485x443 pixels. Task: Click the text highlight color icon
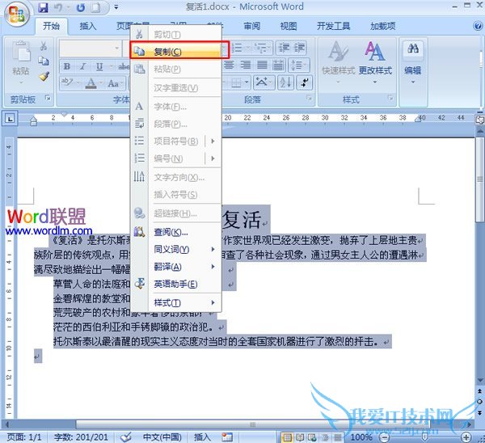(67, 82)
